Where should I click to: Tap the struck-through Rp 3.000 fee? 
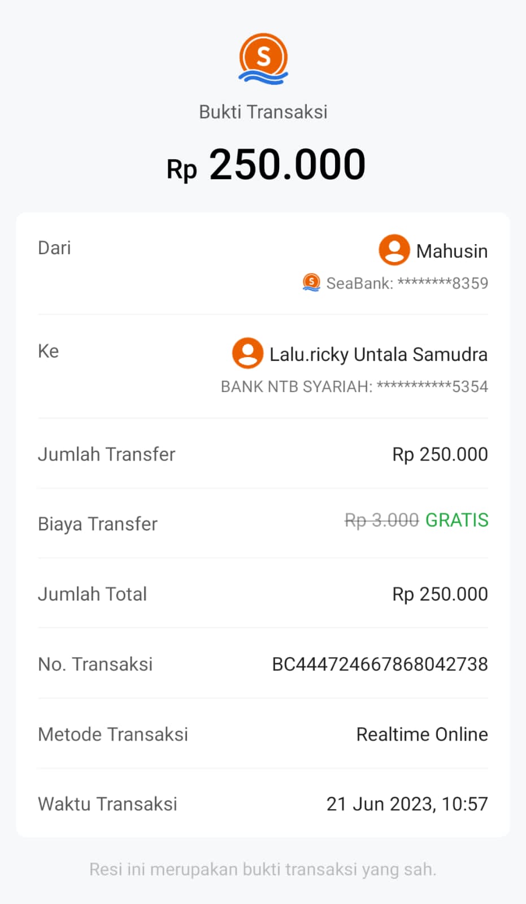pos(381,520)
